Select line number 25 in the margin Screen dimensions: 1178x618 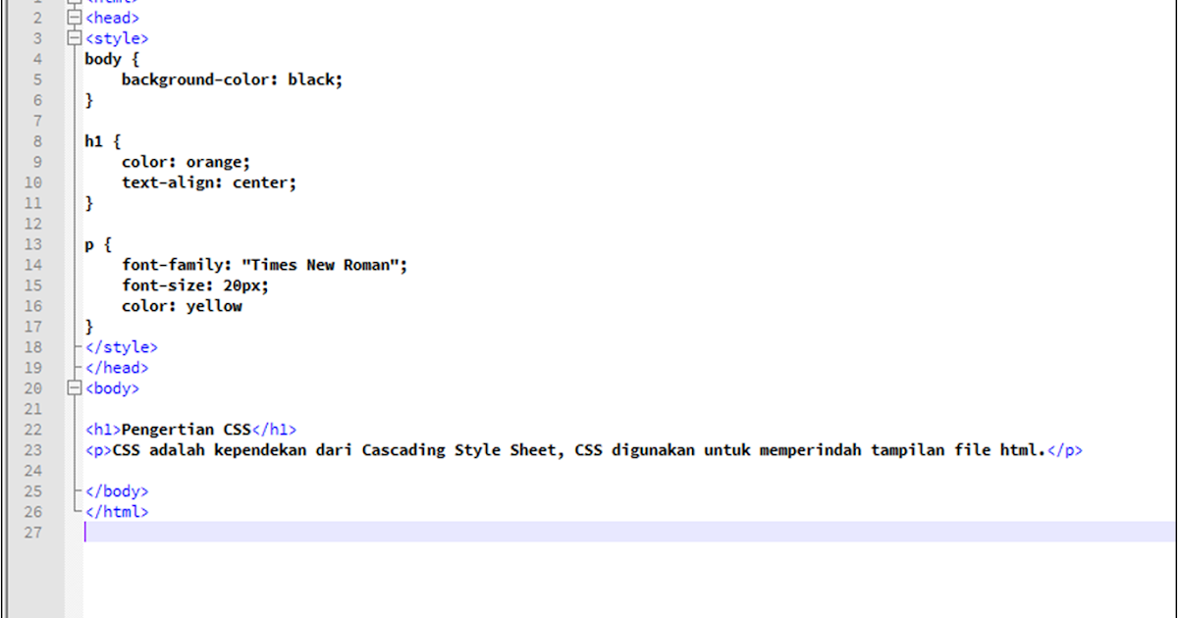(33, 491)
